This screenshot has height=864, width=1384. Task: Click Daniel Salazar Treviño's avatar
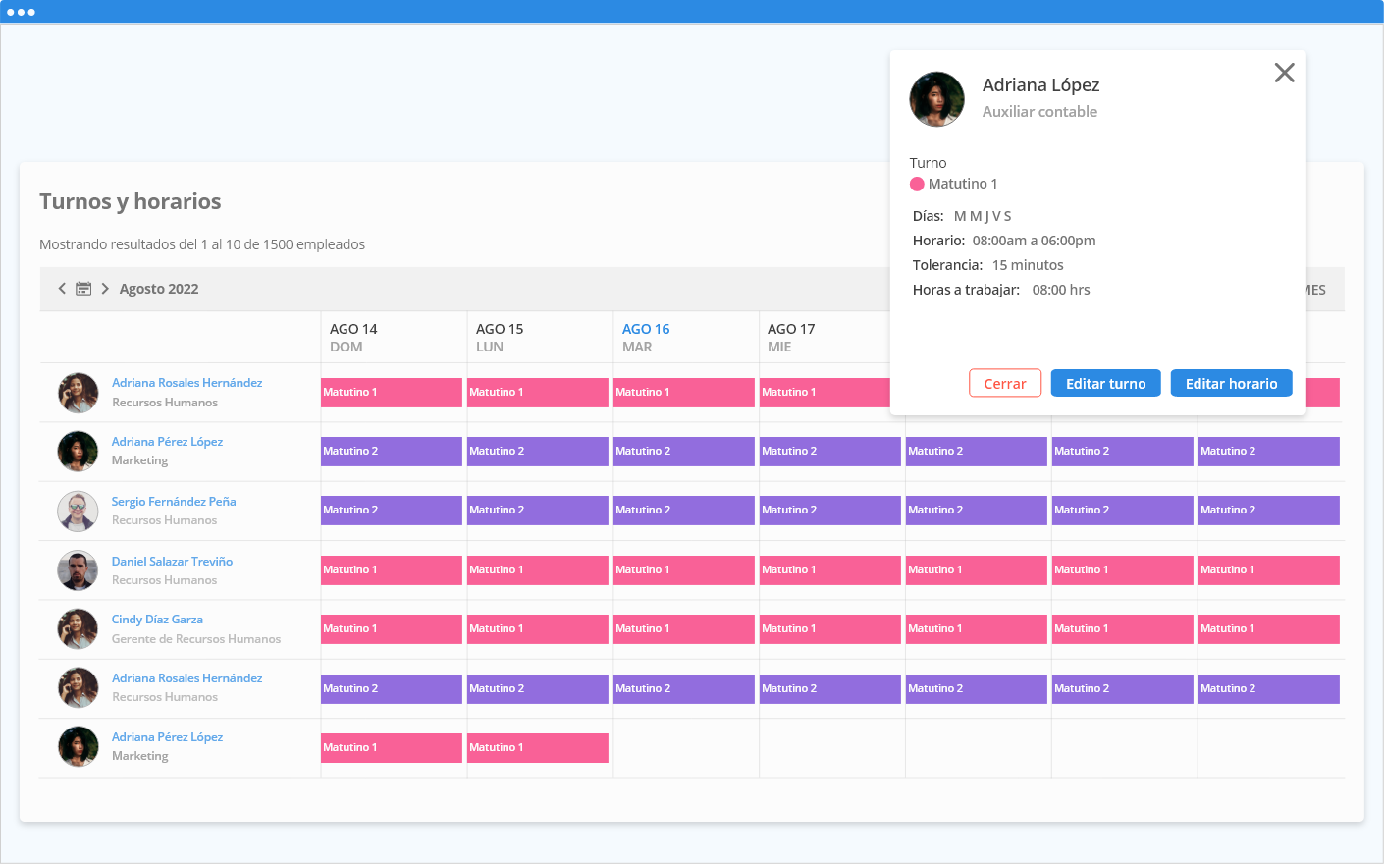coord(78,570)
